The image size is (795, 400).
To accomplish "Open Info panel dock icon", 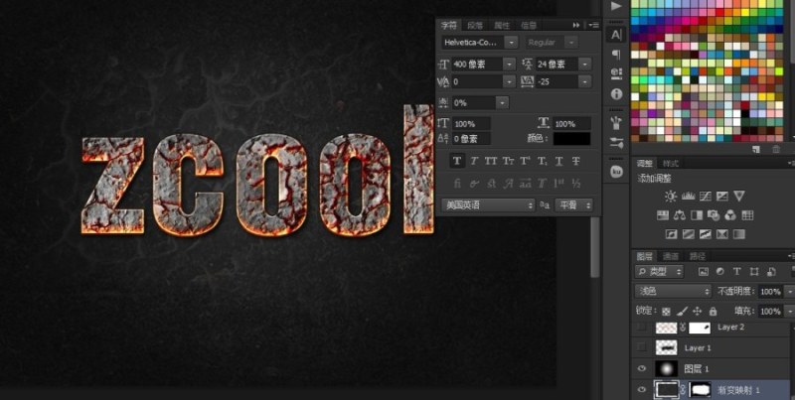I will (616, 94).
